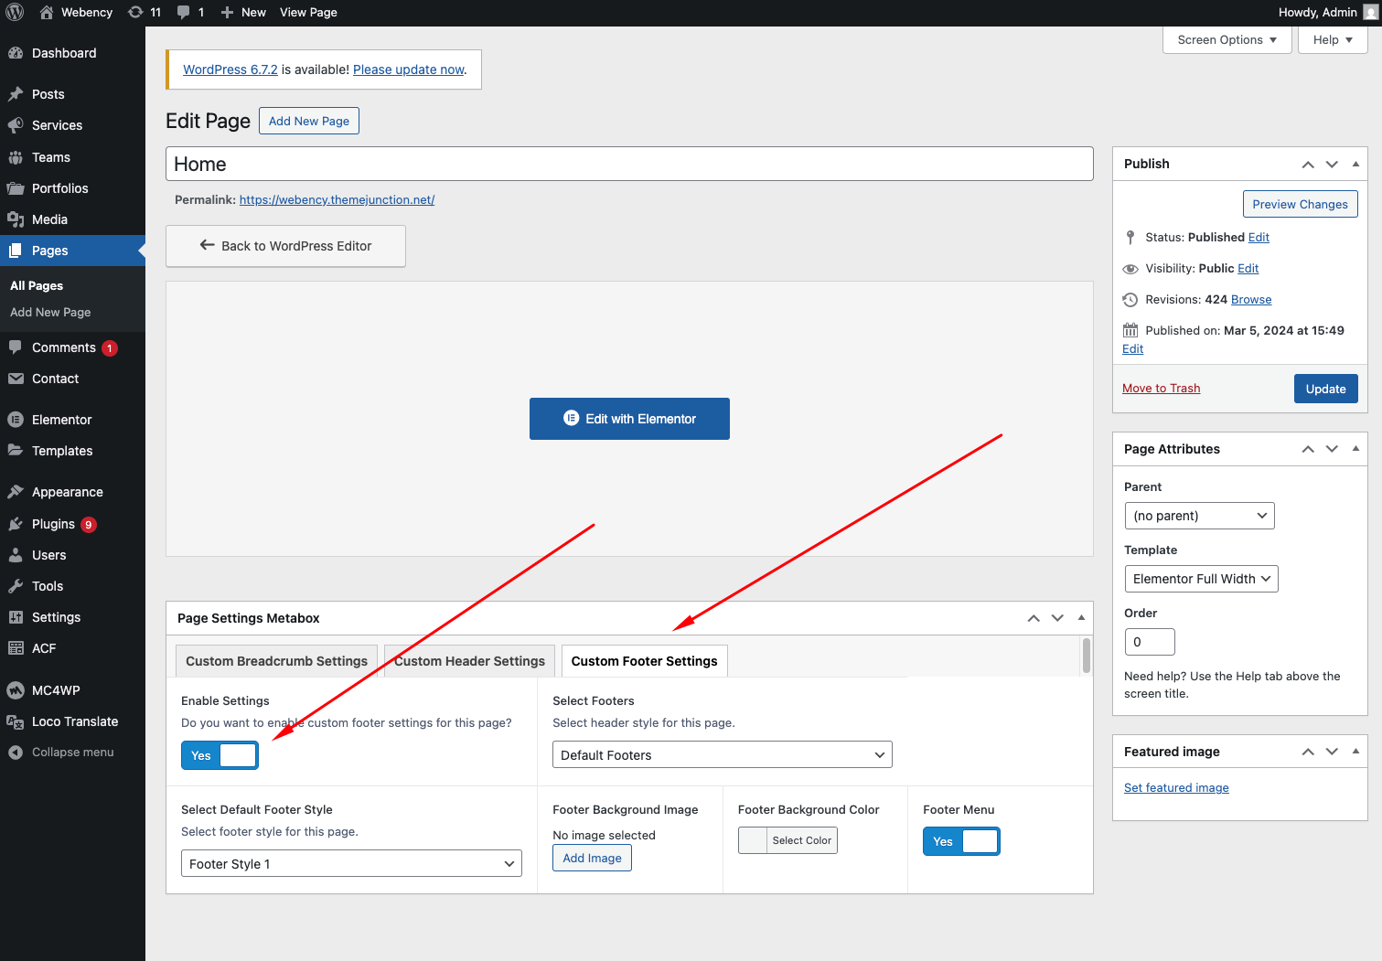
Task: Click the Collapse menu arrow icon
Action: (16, 753)
